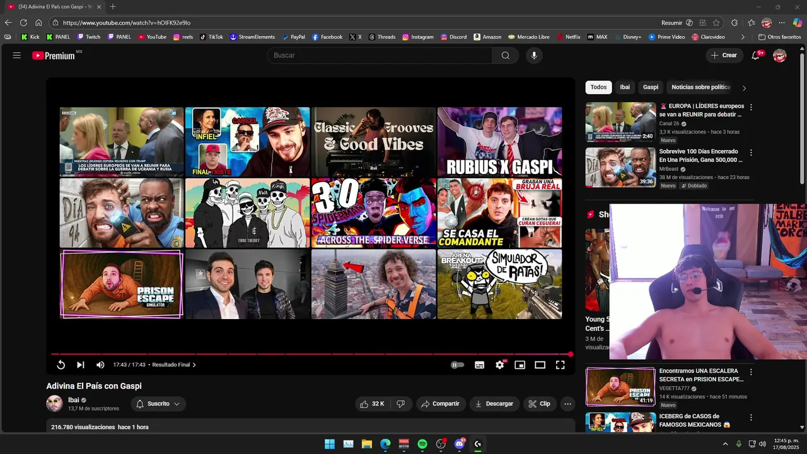The width and height of the screenshot is (807, 454).
Task: Go to browser home page icon
Action: pyautogui.click(x=38, y=23)
